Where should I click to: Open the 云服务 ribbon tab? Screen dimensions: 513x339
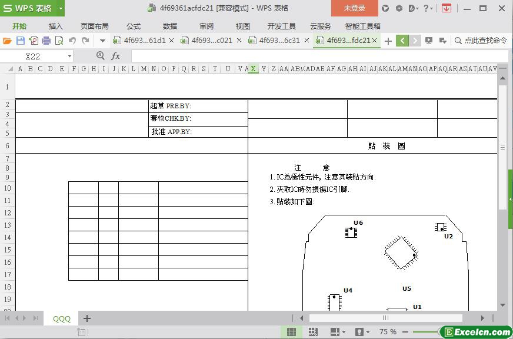point(321,26)
